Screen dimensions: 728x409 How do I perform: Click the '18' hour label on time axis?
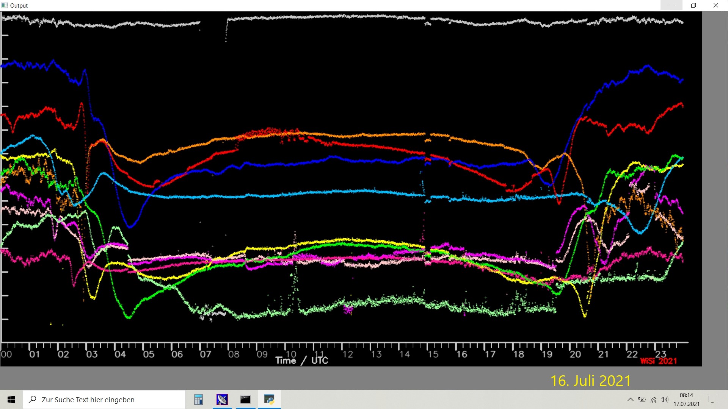[519, 354]
